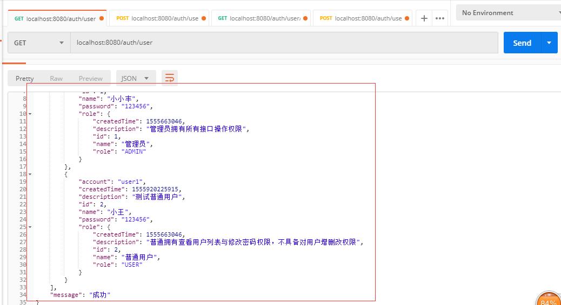Click the "小王" name value
The image size is (561, 305).
pyautogui.click(x=117, y=212)
